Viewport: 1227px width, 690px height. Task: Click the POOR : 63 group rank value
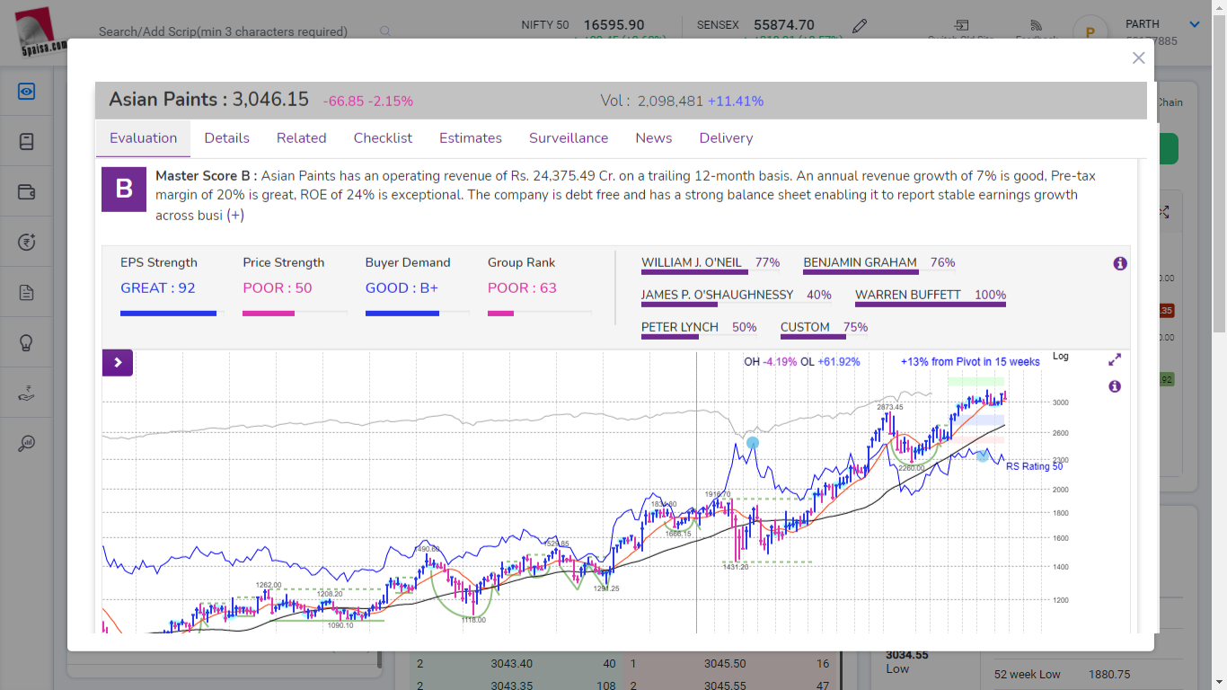click(x=522, y=288)
